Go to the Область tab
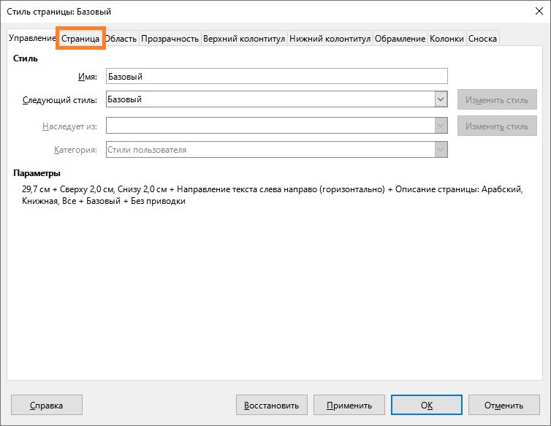Screen dimensions: 551x426 (x=121, y=39)
